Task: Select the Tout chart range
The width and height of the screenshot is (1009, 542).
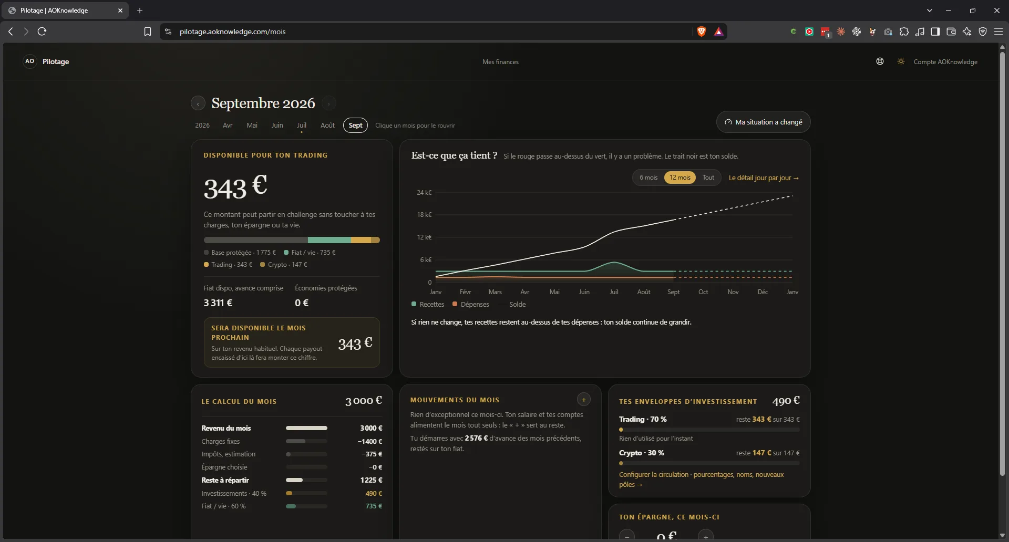Action: click(708, 178)
